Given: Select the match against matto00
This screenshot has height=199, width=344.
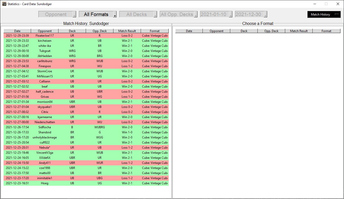Looking at the screenshot, I should tap(86, 173).
